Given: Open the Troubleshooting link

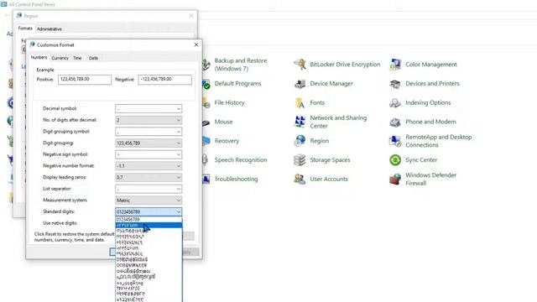Looking at the screenshot, I should coord(236,179).
